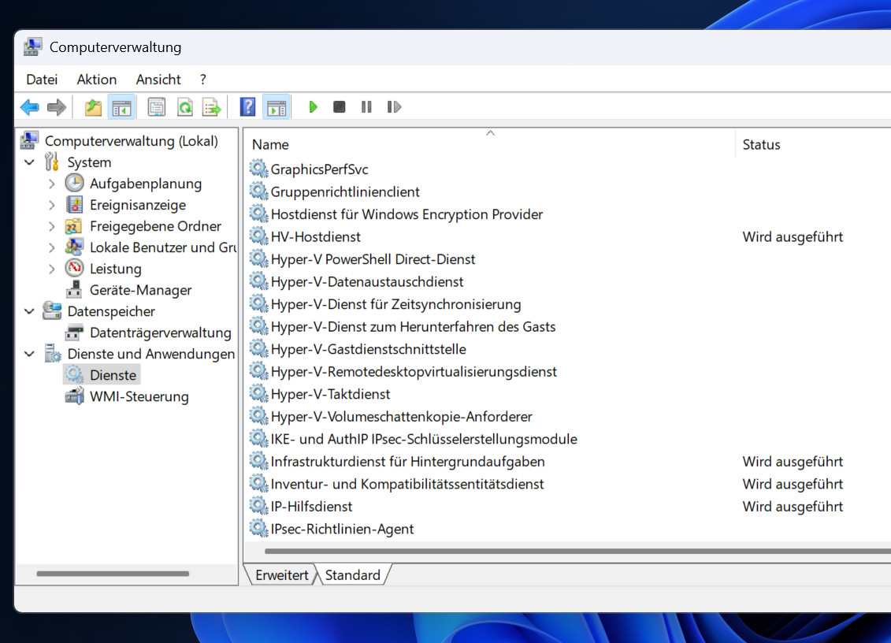Expand the Leistung node
The height and width of the screenshot is (643, 891).
coord(52,269)
